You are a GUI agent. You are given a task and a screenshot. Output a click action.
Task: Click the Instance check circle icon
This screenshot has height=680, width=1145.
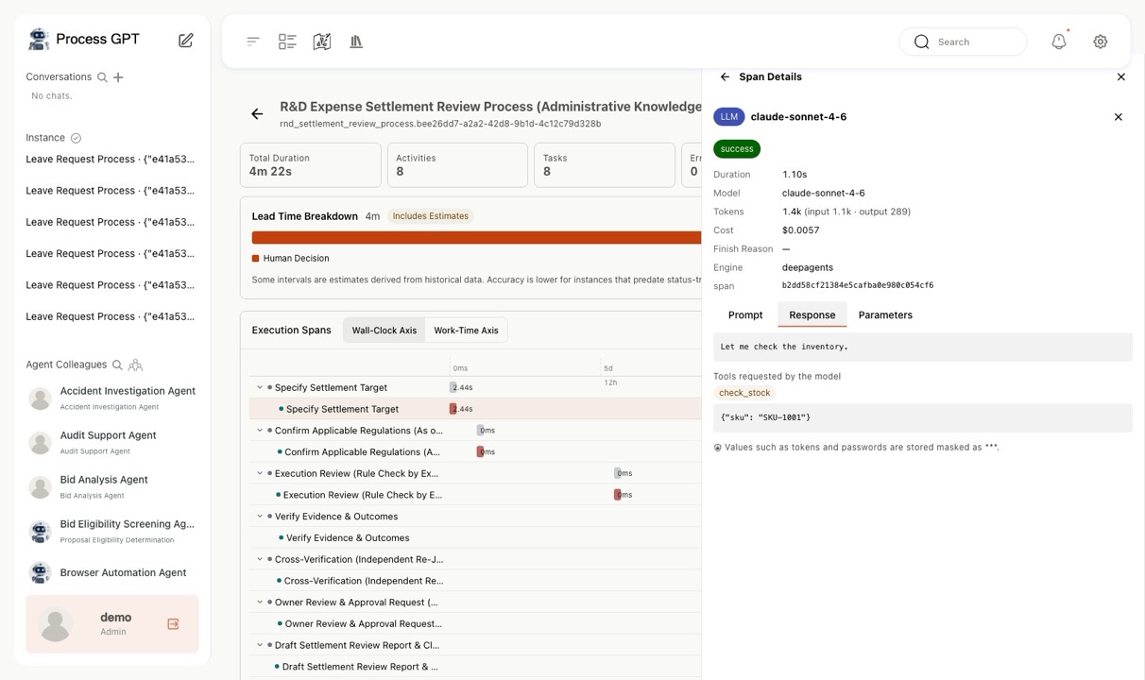(77, 138)
